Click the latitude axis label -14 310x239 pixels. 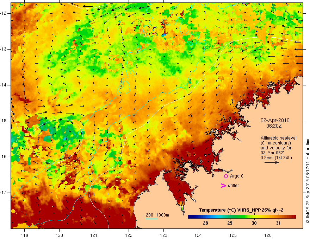[4, 85]
